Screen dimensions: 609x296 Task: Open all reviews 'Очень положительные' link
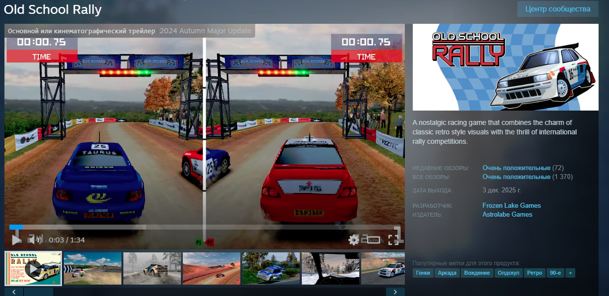(516, 177)
